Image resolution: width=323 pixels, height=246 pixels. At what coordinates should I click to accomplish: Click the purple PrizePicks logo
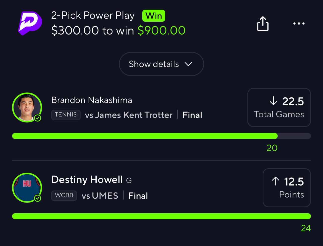tap(30, 23)
